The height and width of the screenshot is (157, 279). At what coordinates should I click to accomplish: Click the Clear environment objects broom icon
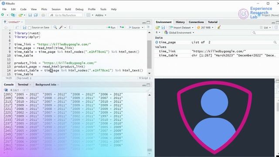point(219,27)
